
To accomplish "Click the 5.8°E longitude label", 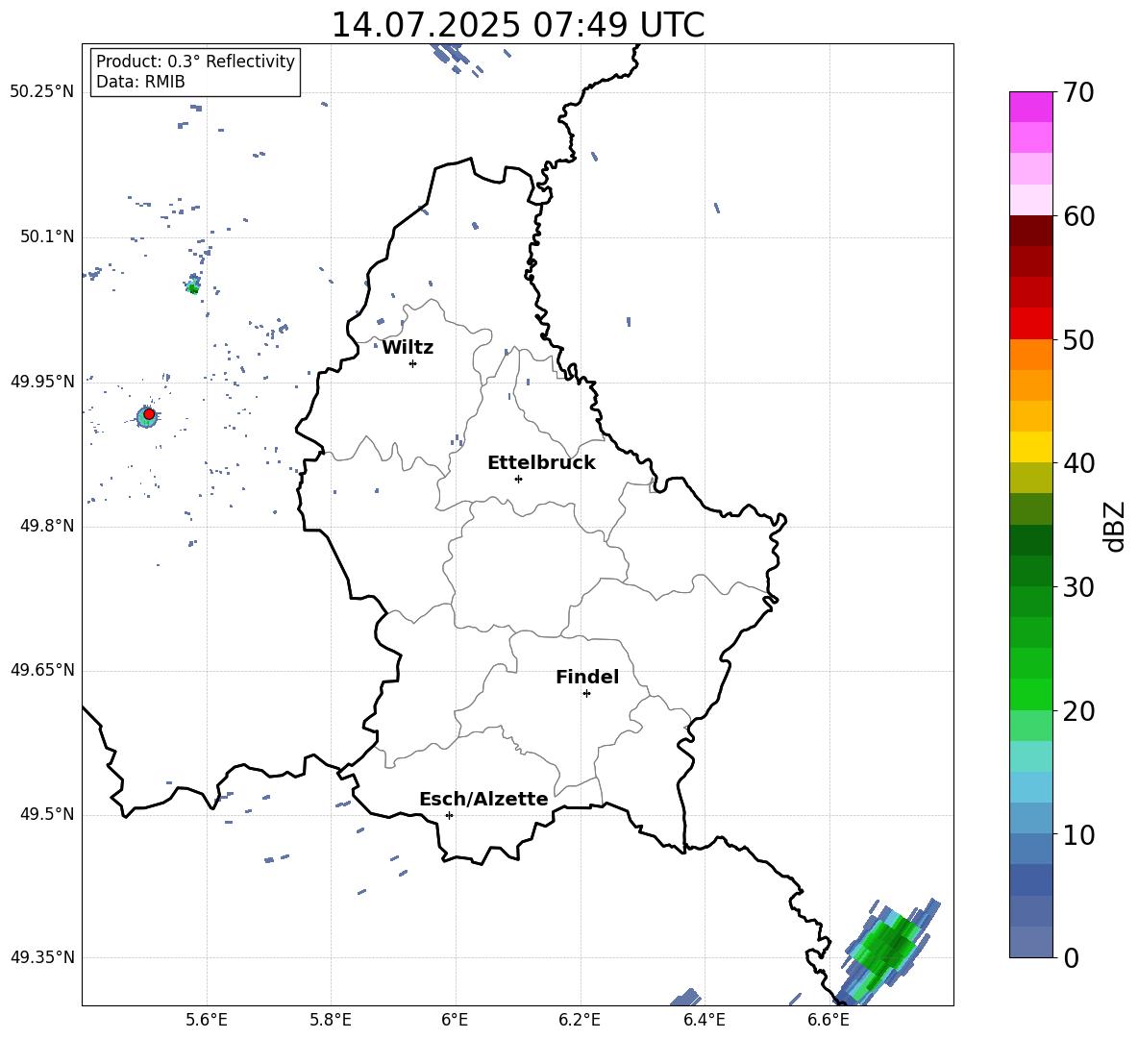I will 331,1020.
